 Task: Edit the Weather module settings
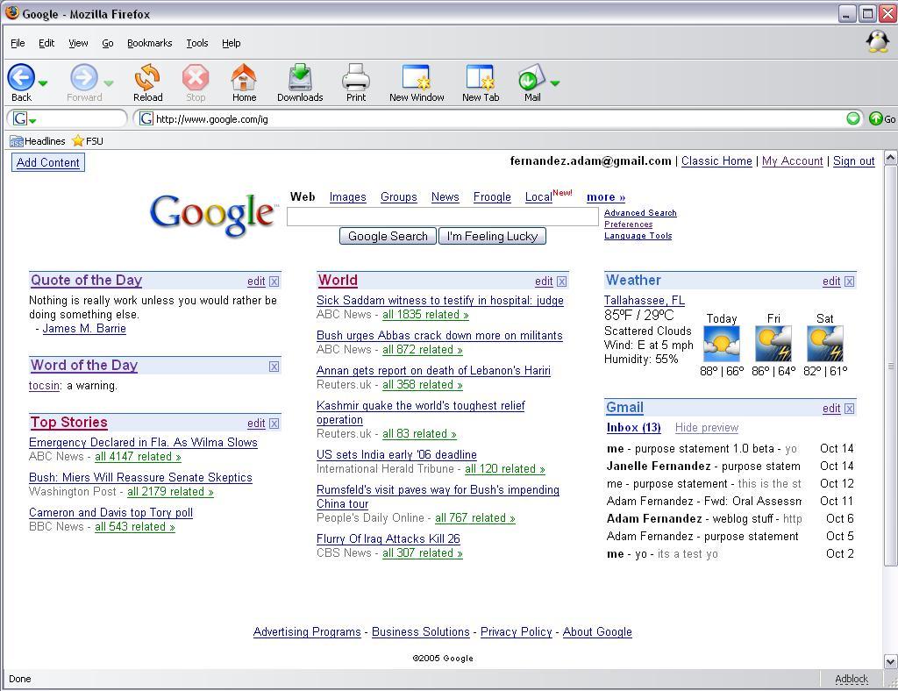(831, 281)
